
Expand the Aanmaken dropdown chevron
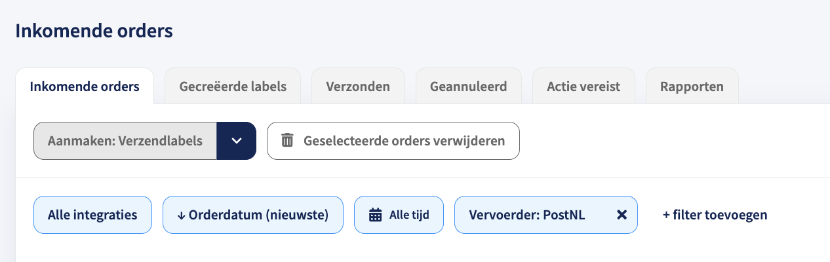[x=237, y=141]
